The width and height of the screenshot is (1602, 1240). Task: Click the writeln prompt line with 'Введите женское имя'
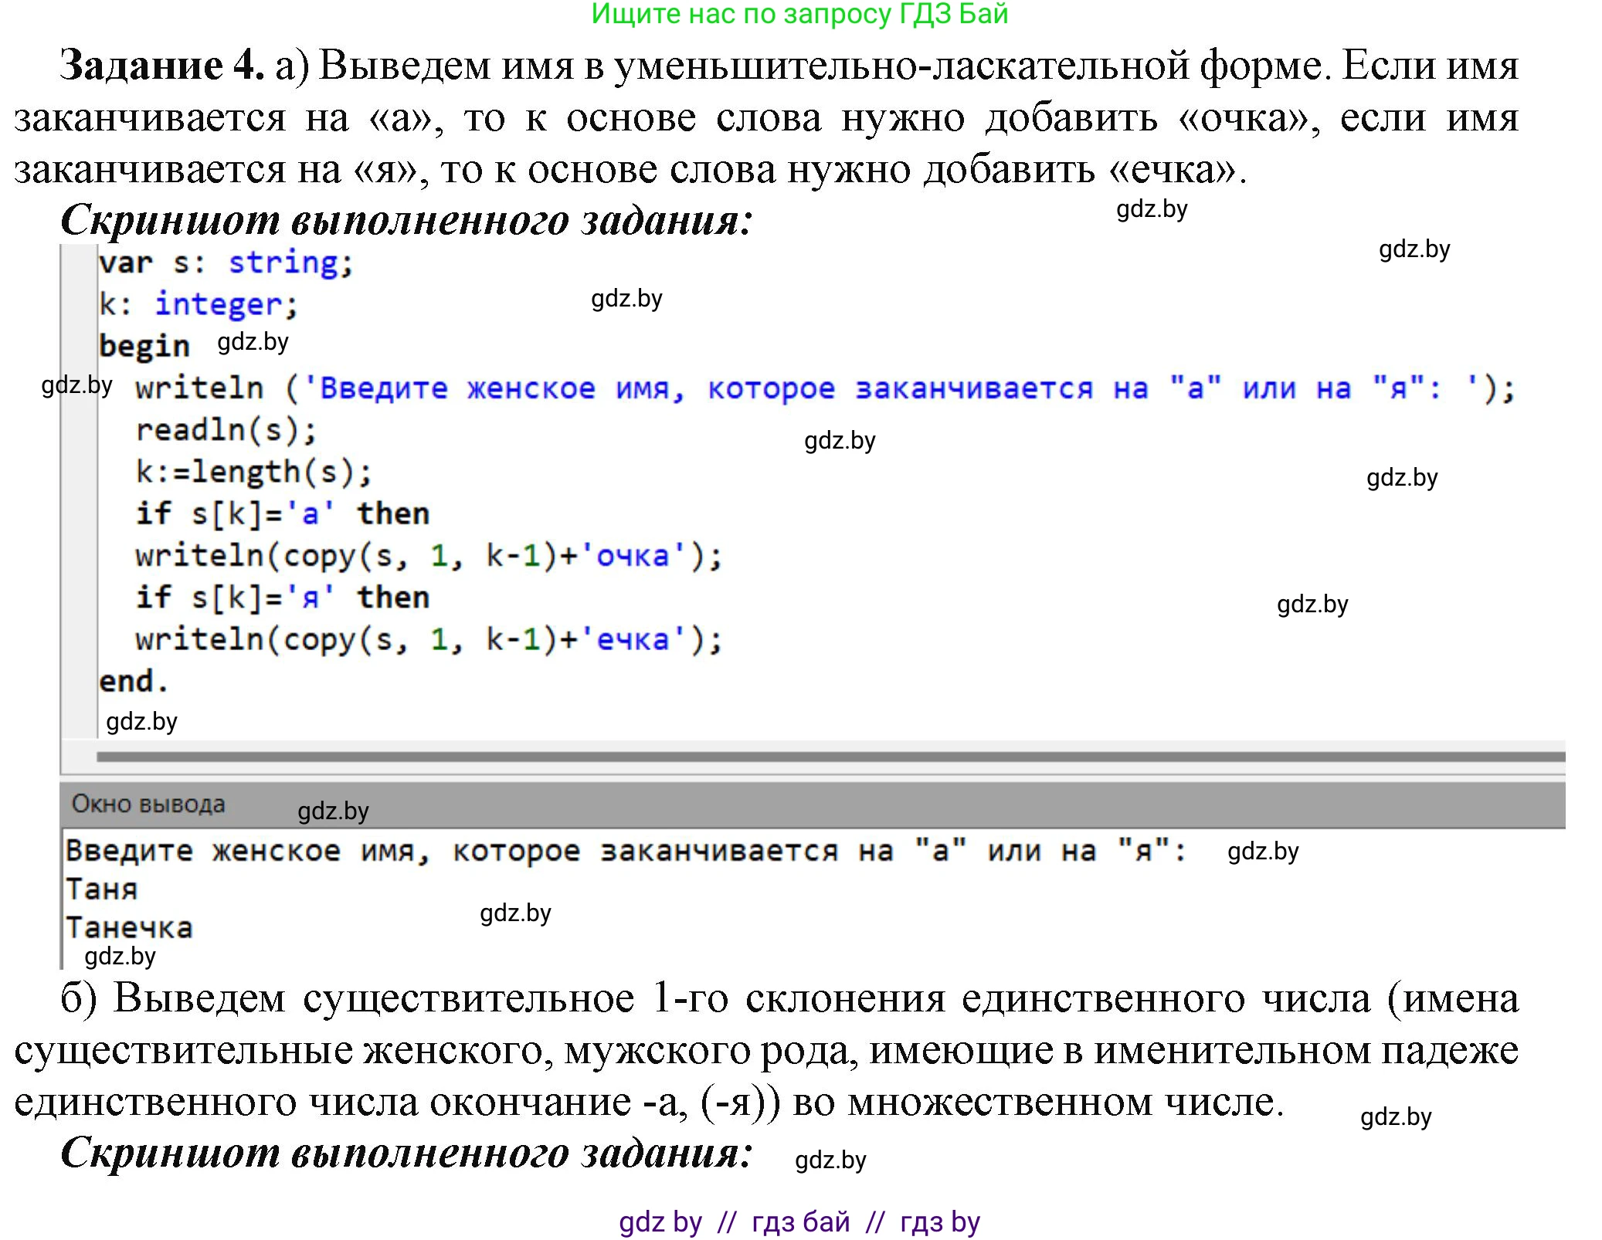[825, 388]
